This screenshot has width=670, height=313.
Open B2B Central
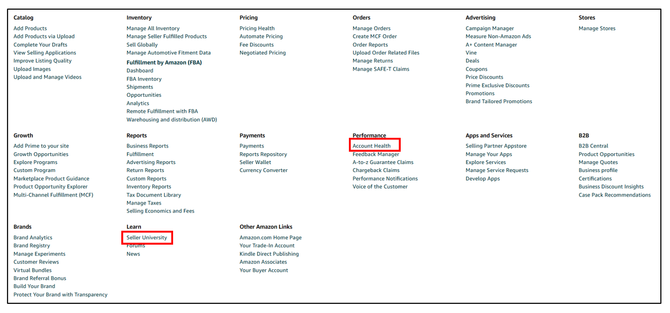coord(594,146)
